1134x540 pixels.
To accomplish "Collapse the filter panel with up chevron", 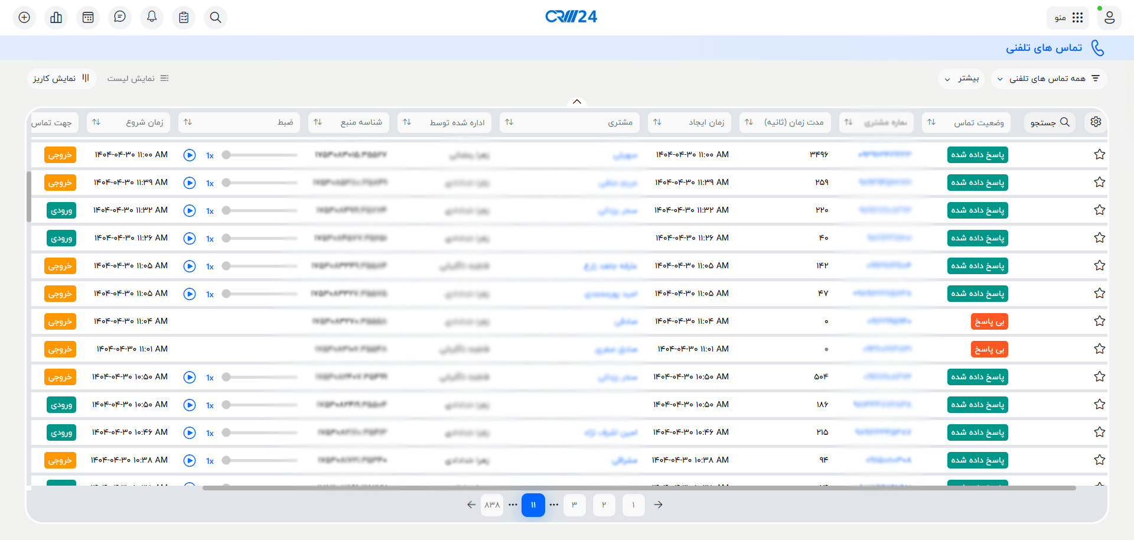I will coord(577,102).
